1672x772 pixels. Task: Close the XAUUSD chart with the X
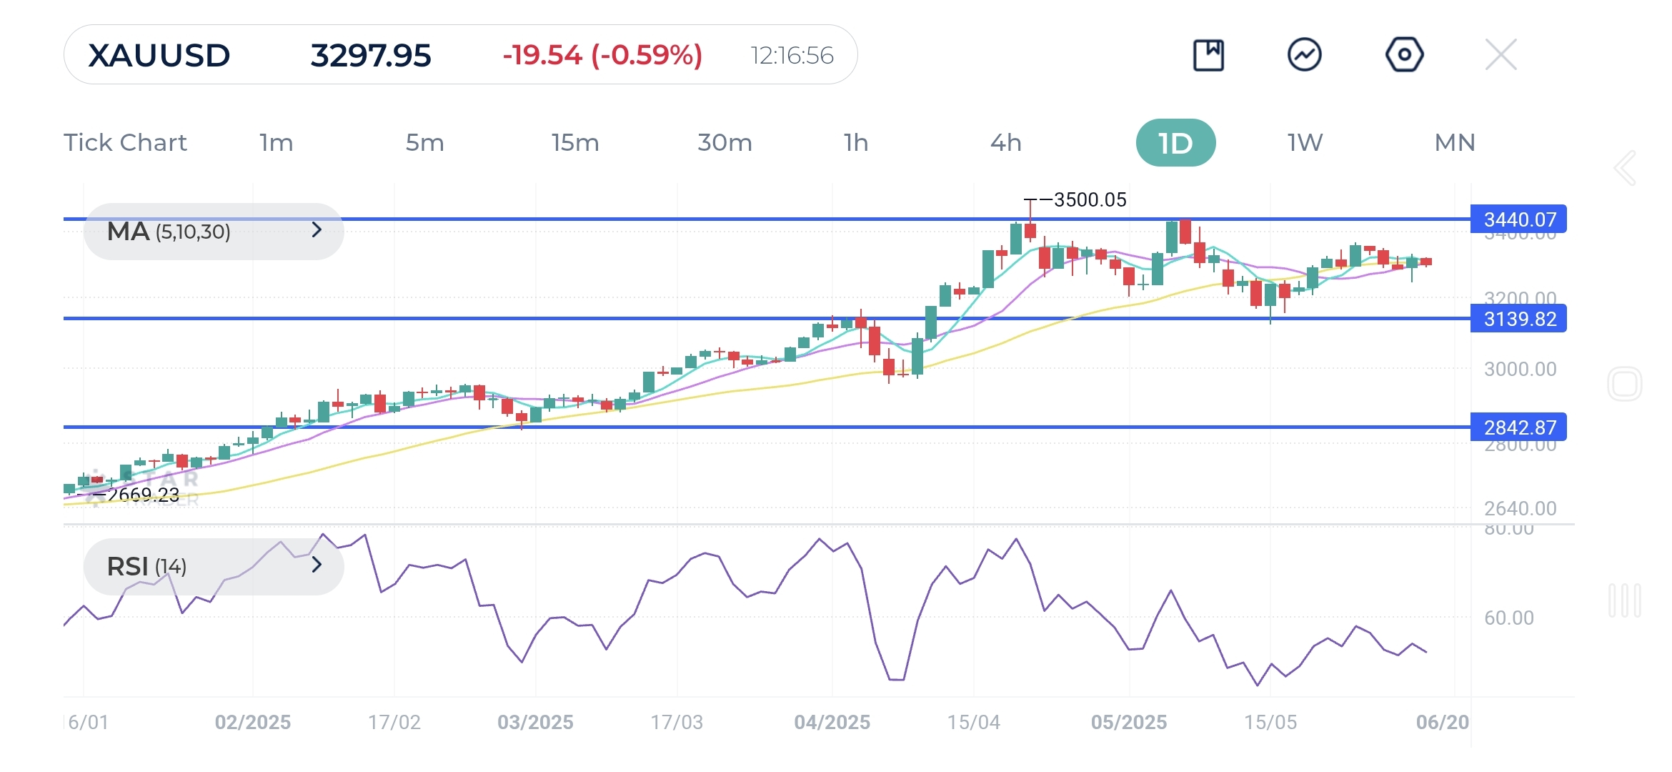click(x=1501, y=54)
